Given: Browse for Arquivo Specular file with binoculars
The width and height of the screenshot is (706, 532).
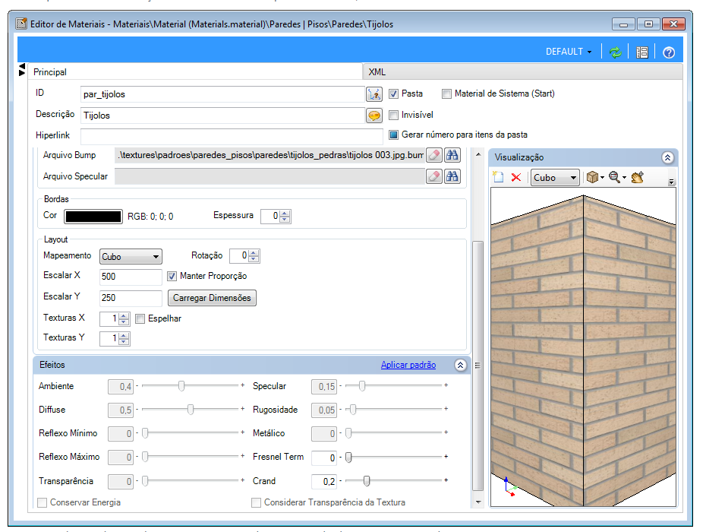Looking at the screenshot, I should pos(452,176).
